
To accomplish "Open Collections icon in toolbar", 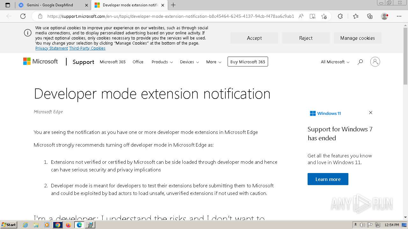I will point(370,16).
